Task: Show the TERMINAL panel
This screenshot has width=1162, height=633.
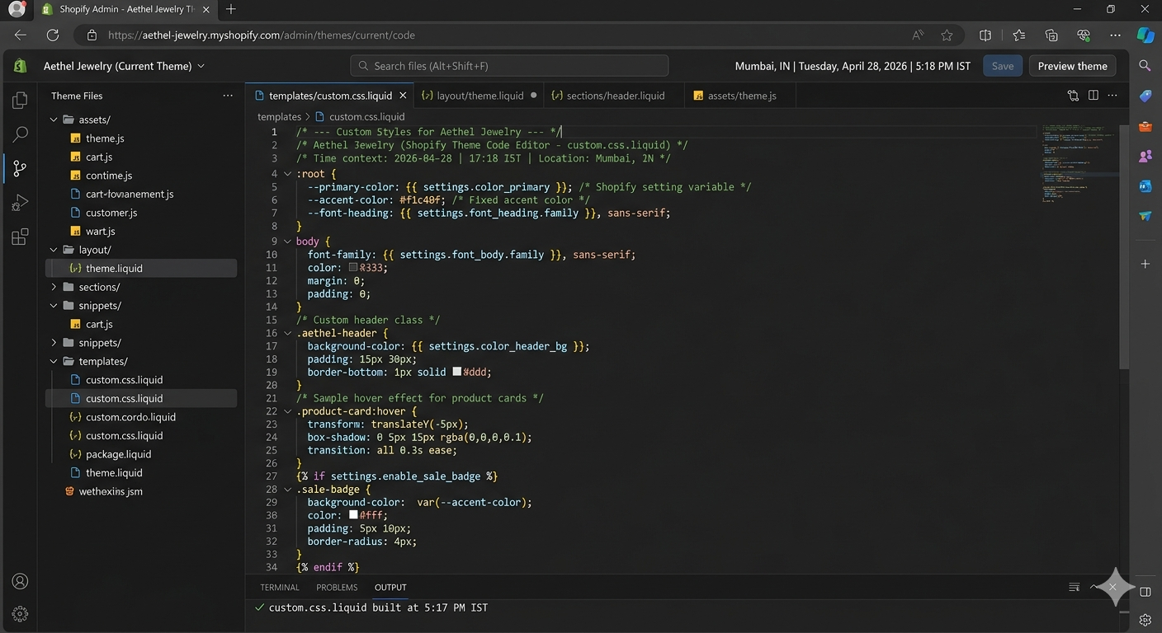Action: click(x=280, y=588)
